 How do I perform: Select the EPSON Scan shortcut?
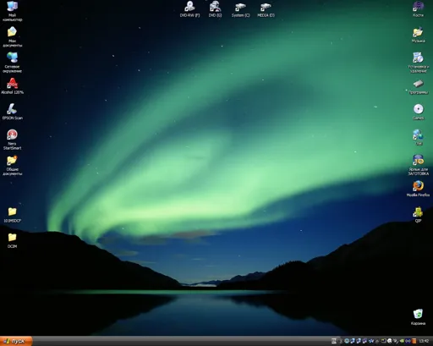pos(12,112)
